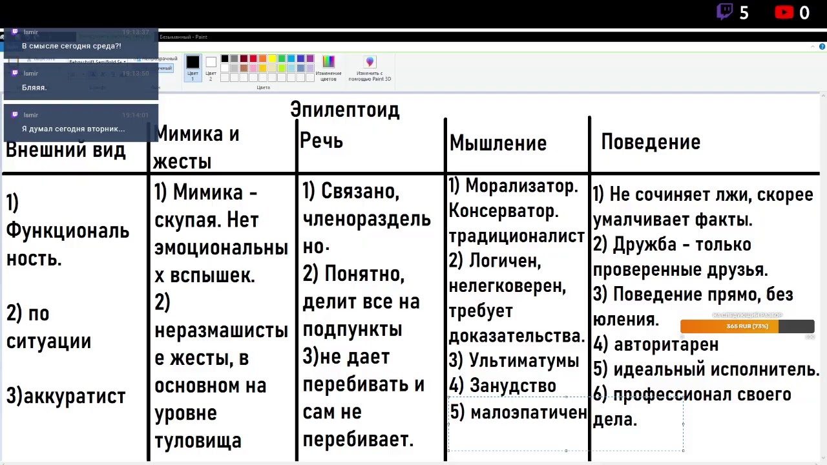Pick the light turquoise palette swatch
827x465 pixels.
tap(291, 68)
